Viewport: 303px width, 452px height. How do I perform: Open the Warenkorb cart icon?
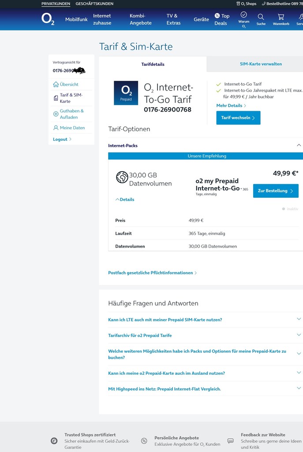[281, 17]
